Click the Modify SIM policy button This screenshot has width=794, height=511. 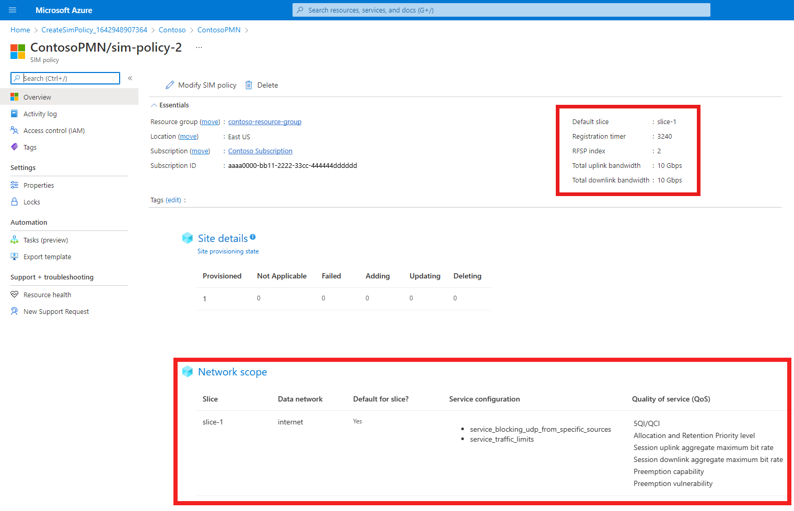[x=201, y=85]
